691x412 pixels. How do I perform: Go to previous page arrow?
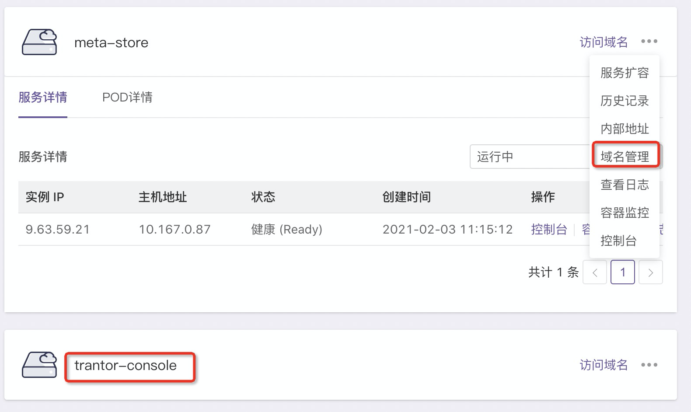595,272
